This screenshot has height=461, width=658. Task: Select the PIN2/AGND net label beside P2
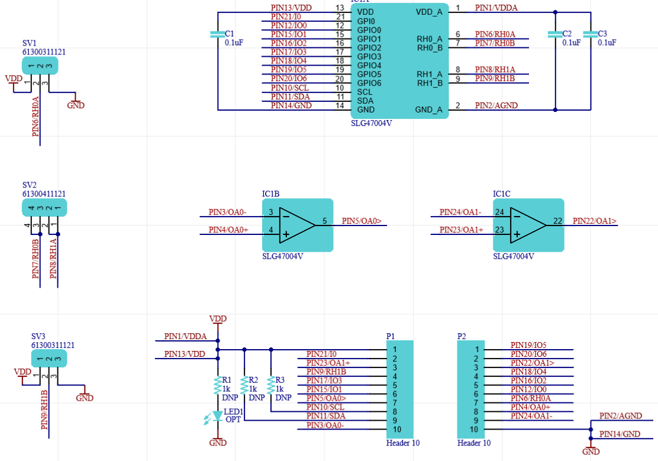[x=620, y=416]
